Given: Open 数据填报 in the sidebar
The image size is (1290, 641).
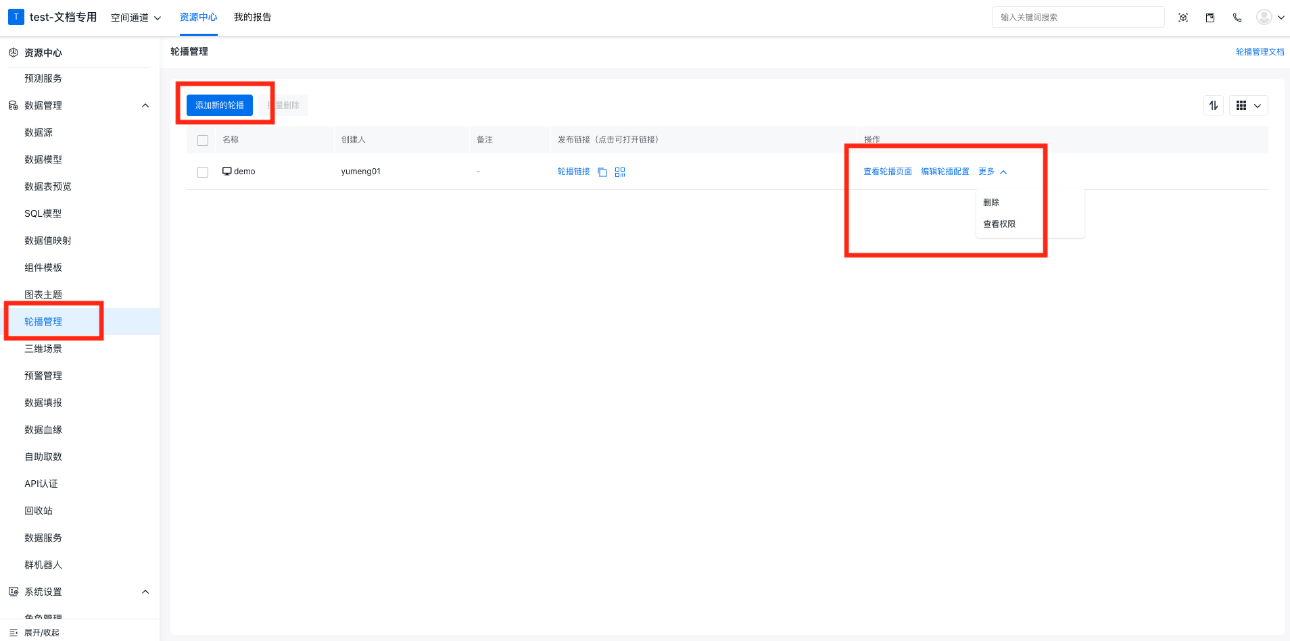Looking at the screenshot, I should coord(43,403).
